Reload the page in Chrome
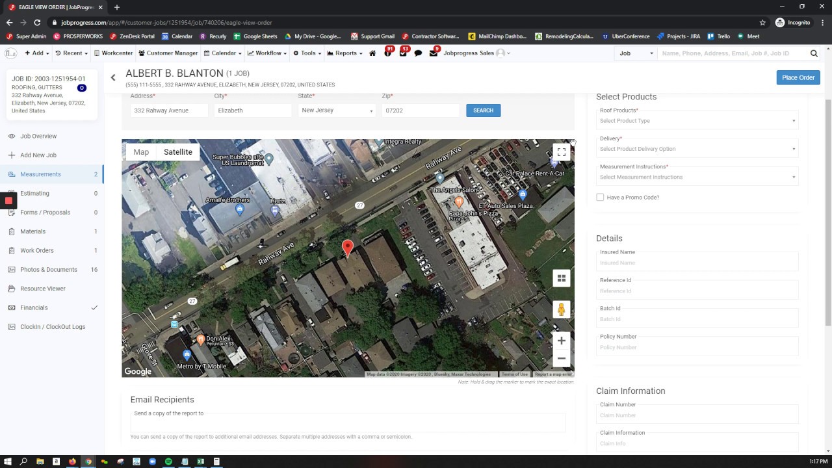The height and width of the screenshot is (468, 832). coord(37,22)
